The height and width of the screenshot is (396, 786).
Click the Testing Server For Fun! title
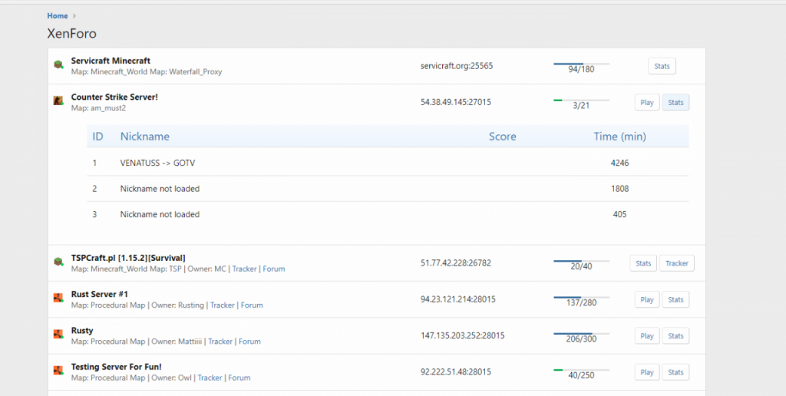117,367
